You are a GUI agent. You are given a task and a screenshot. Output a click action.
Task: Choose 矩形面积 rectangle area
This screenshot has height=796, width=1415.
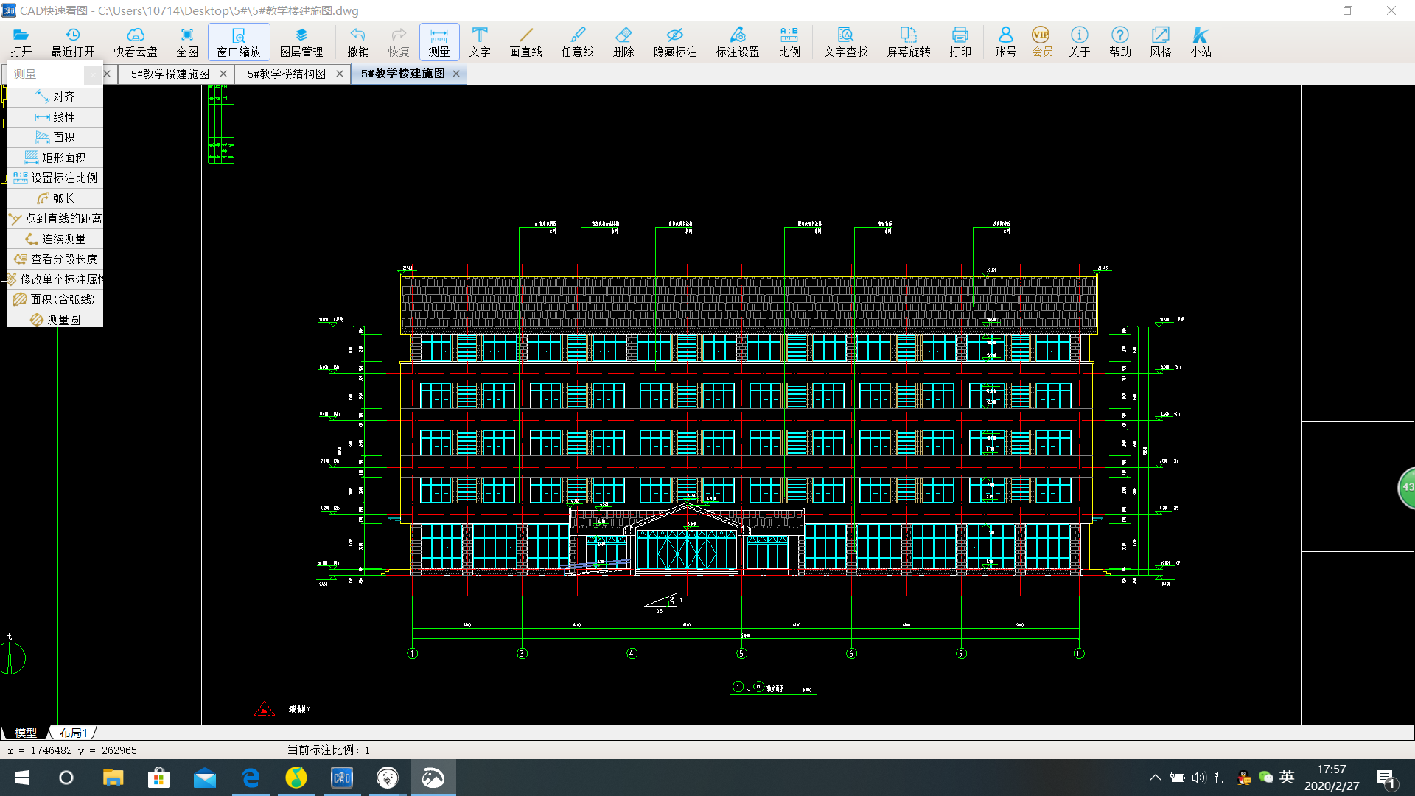click(x=55, y=158)
